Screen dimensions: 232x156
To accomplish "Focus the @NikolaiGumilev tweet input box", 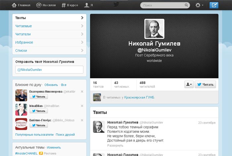I will point(49,70).
